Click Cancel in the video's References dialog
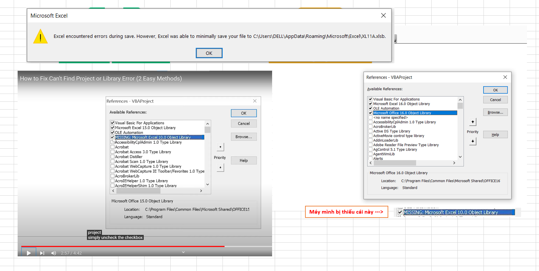Viewport: 539px width, 271px height. pyautogui.click(x=244, y=124)
